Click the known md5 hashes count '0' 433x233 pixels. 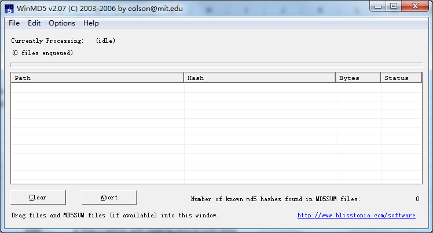(x=417, y=199)
